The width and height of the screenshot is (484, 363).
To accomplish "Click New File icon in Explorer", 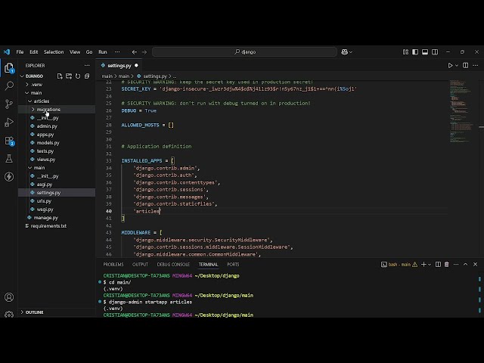I will (x=60, y=76).
